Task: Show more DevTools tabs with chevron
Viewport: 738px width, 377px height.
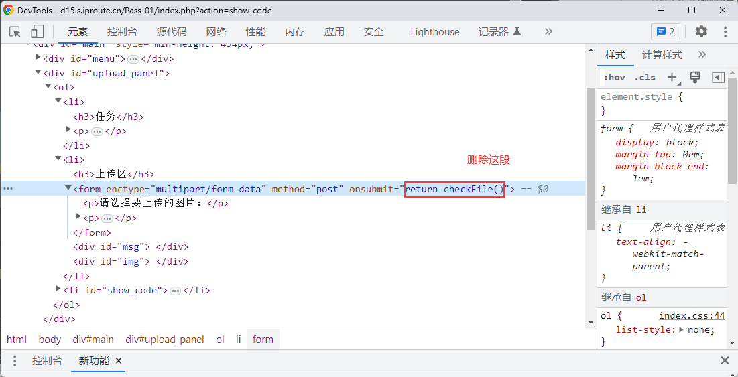Action: point(548,31)
